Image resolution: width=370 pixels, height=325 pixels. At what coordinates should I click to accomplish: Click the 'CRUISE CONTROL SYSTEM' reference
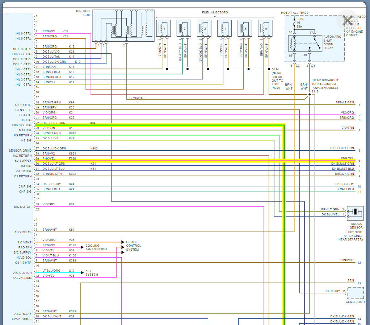coord(133,246)
